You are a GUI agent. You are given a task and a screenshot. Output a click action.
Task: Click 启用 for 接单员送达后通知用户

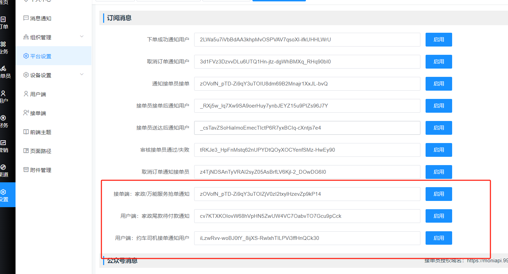[x=439, y=128]
